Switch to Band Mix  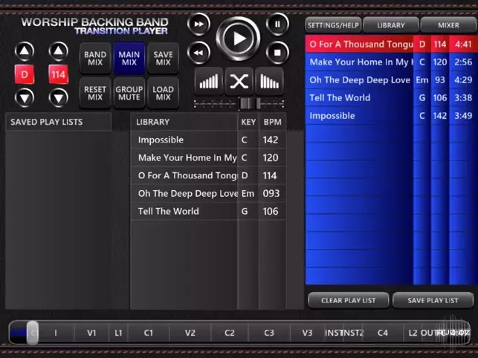[x=95, y=58]
